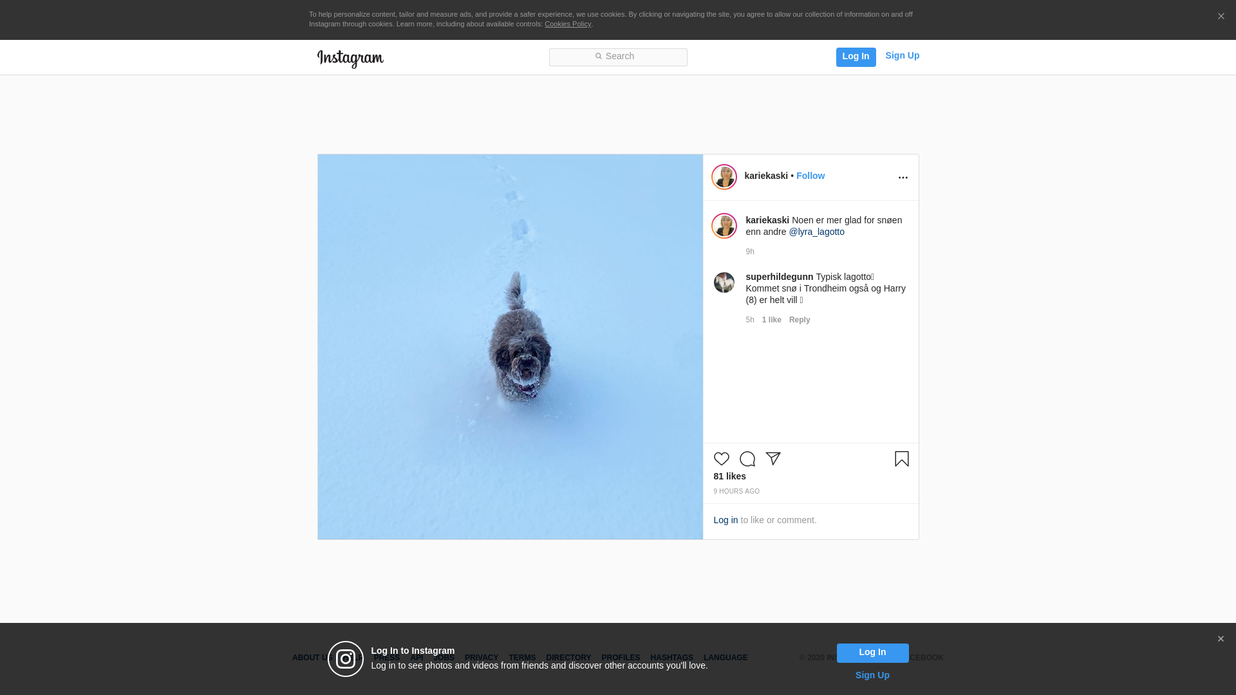Open the HASHTAGS footer link
The width and height of the screenshot is (1236, 695).
[671, 658]
